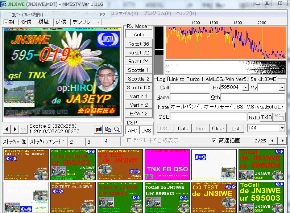Viewport: 290px width, 213px height.
Task: Select Martin 2 RX mode
Action: click(x=139, y=105)
